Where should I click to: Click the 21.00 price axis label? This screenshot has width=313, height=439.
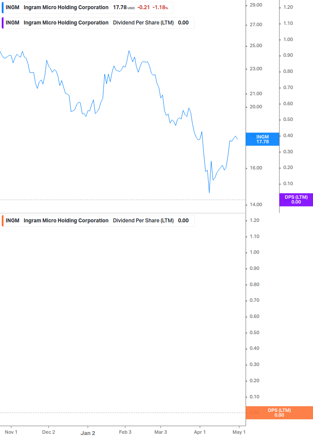(x=256, y=94)
